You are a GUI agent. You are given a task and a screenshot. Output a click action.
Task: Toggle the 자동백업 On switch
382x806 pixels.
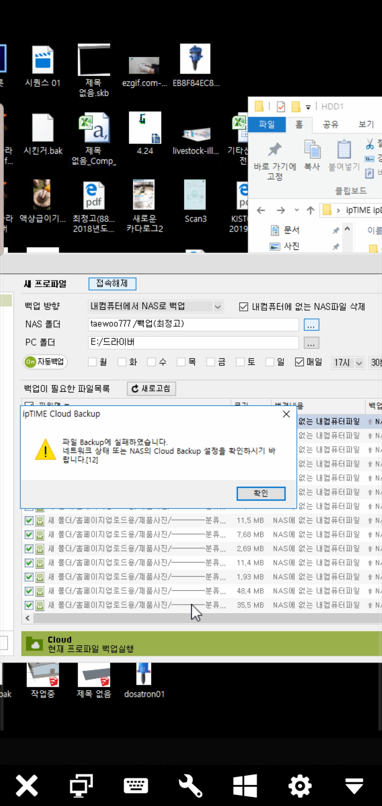(45, 362)
